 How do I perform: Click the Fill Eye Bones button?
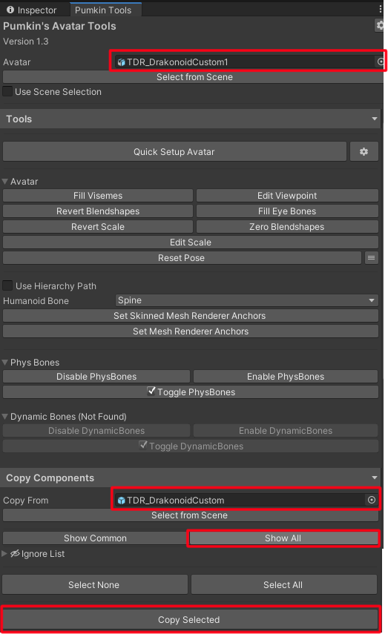[287, 211]
